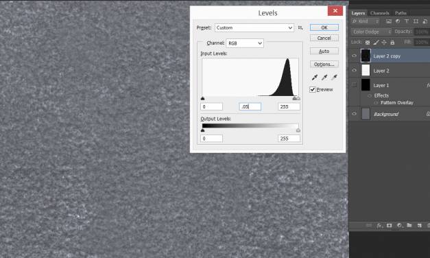Hide Layer 2 copy with the eye icon
Viewport: 430px width, 258px height.
tap(354, 56)
